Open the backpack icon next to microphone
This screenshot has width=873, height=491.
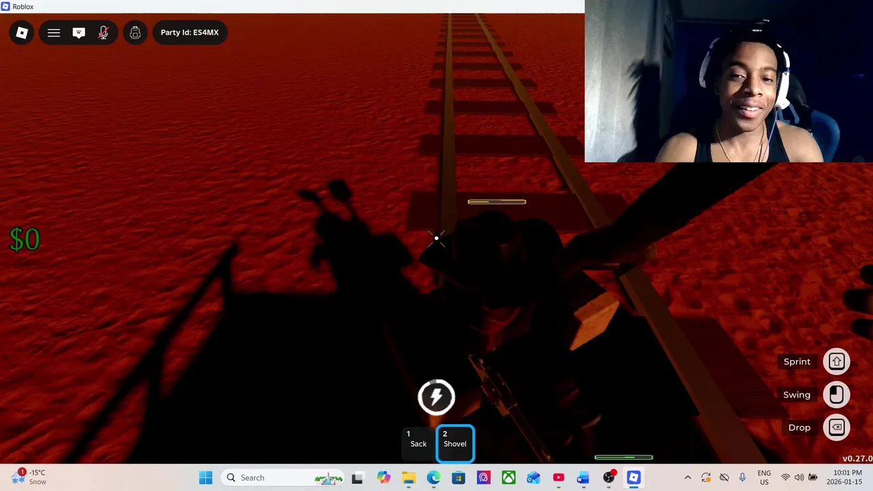coord(135,33)
